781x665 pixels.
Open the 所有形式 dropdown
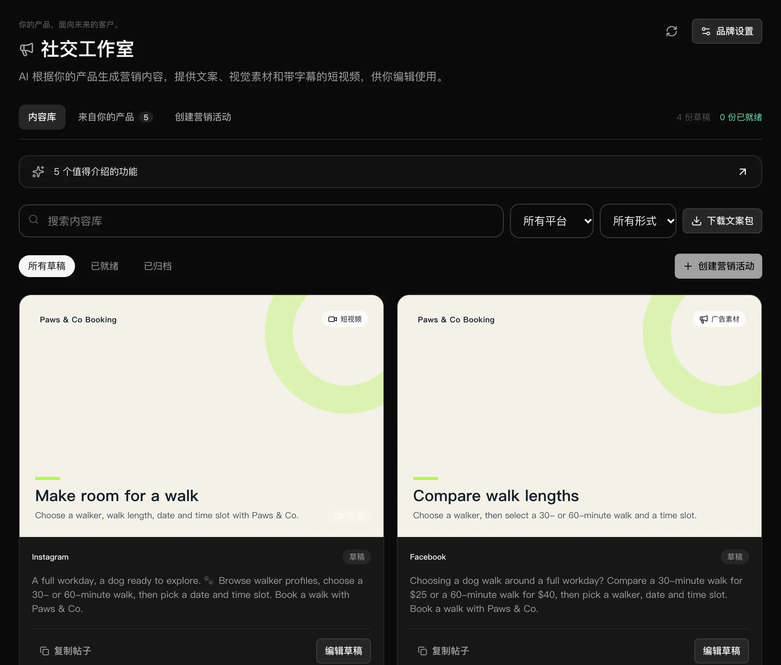[x=638, y=221]
